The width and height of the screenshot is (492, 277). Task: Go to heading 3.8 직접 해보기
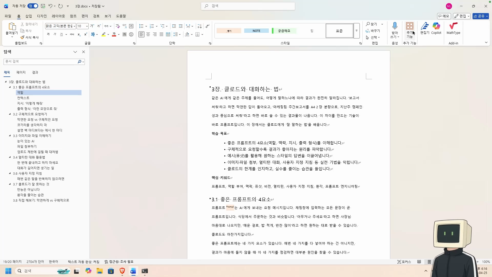point(41,201)
